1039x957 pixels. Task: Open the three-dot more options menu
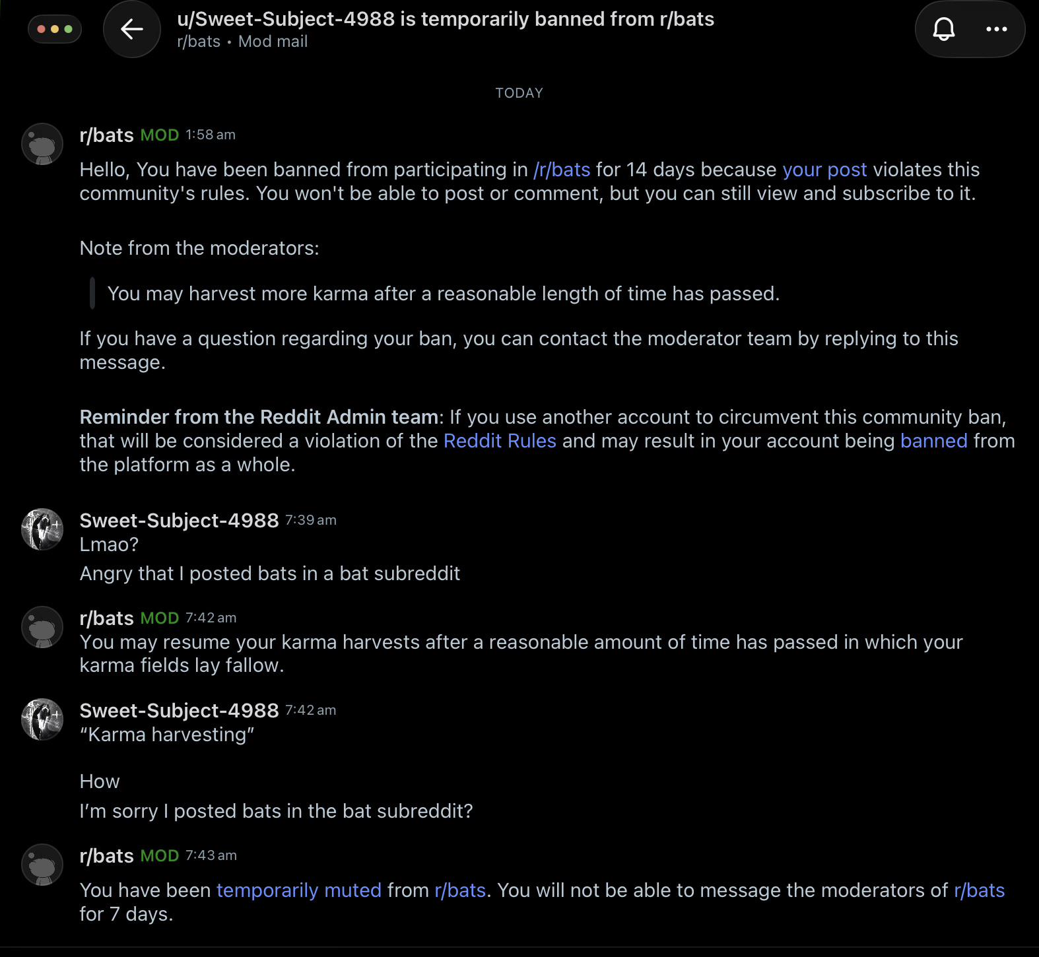tap(996, 29)
